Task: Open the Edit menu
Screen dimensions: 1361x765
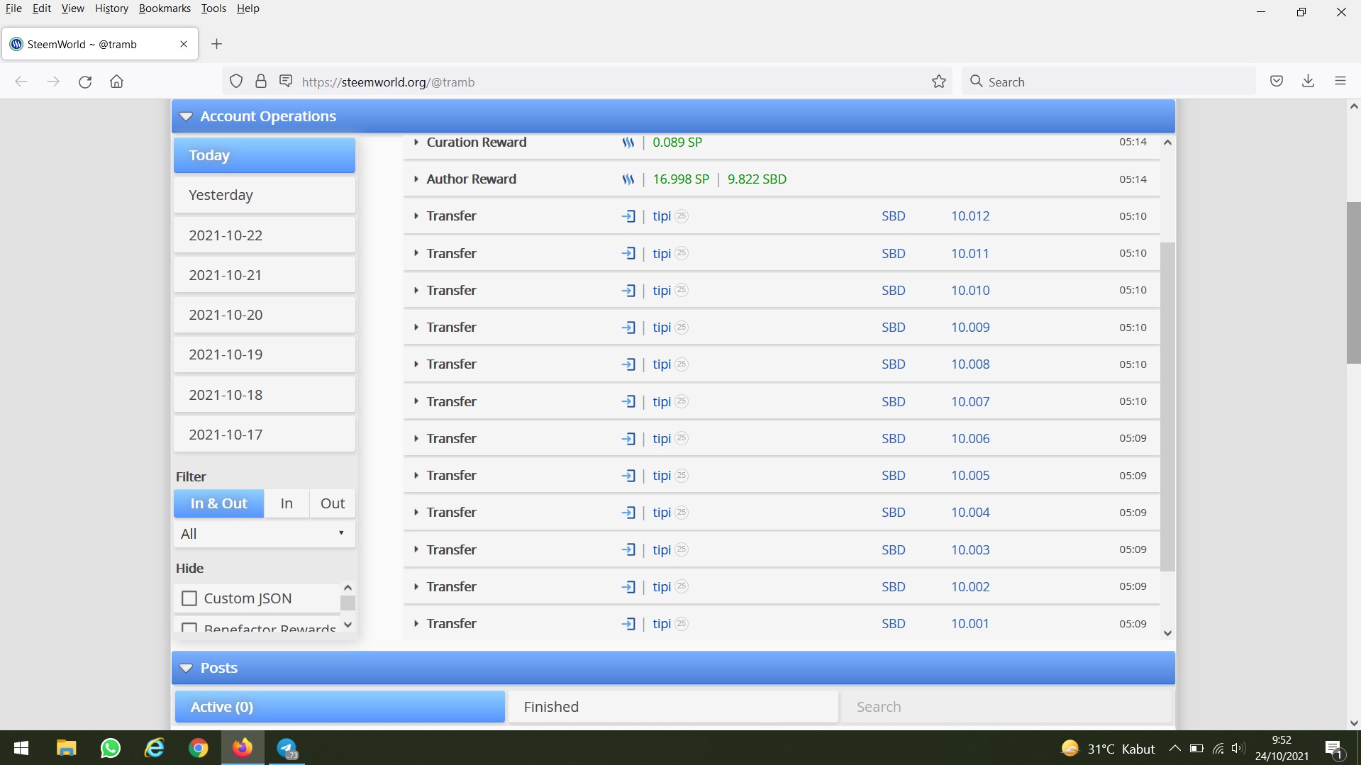Action: 42,9
